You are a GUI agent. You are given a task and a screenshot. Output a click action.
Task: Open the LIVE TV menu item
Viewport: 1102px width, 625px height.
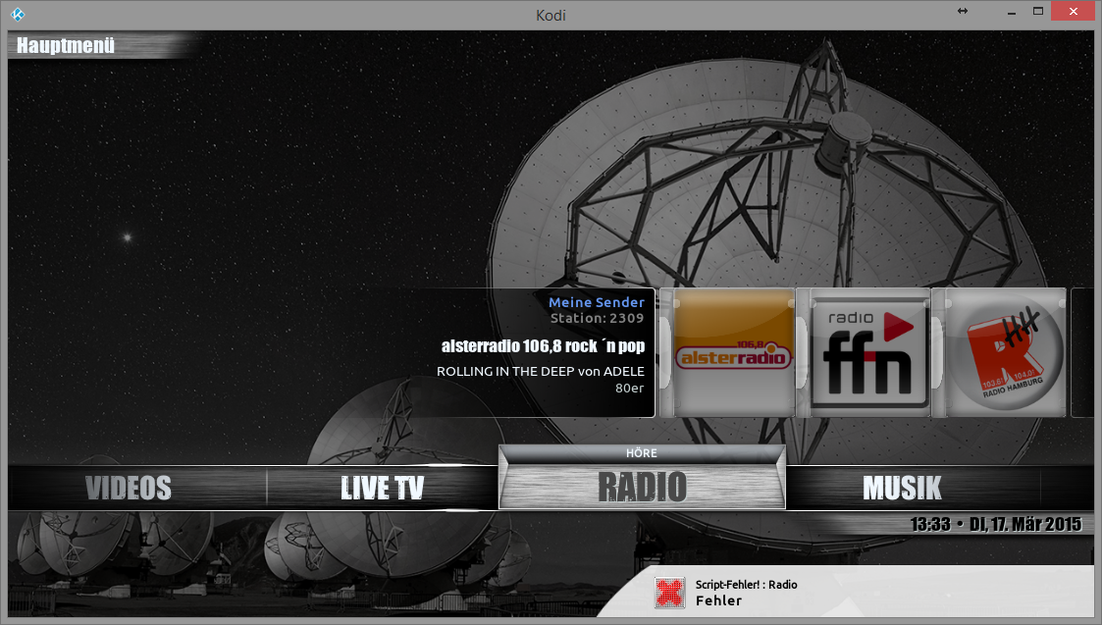point(383,488)
